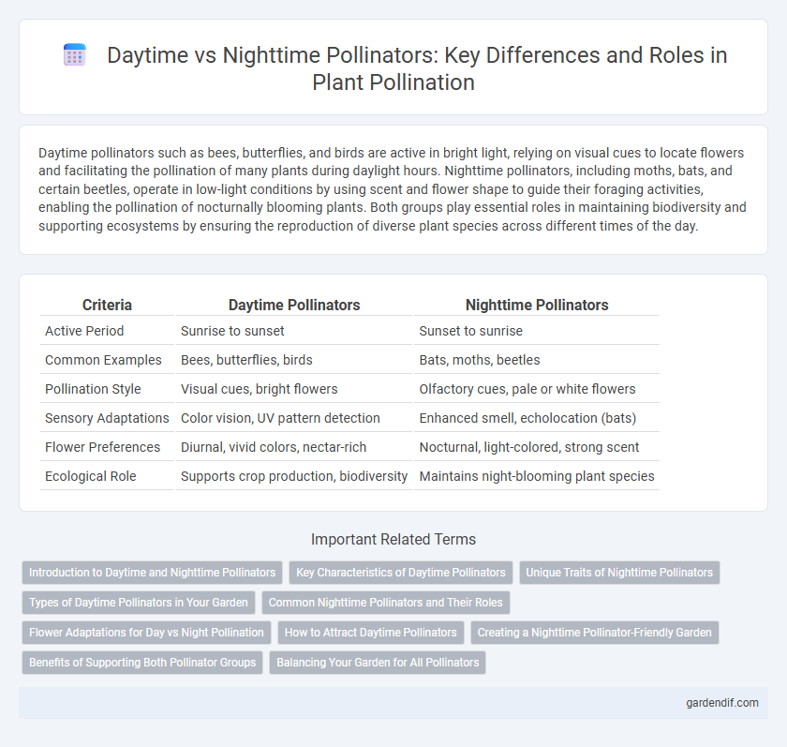787x747 pixels.
Task: Click the gardendif.com footer link
Action: click(722, 703)
